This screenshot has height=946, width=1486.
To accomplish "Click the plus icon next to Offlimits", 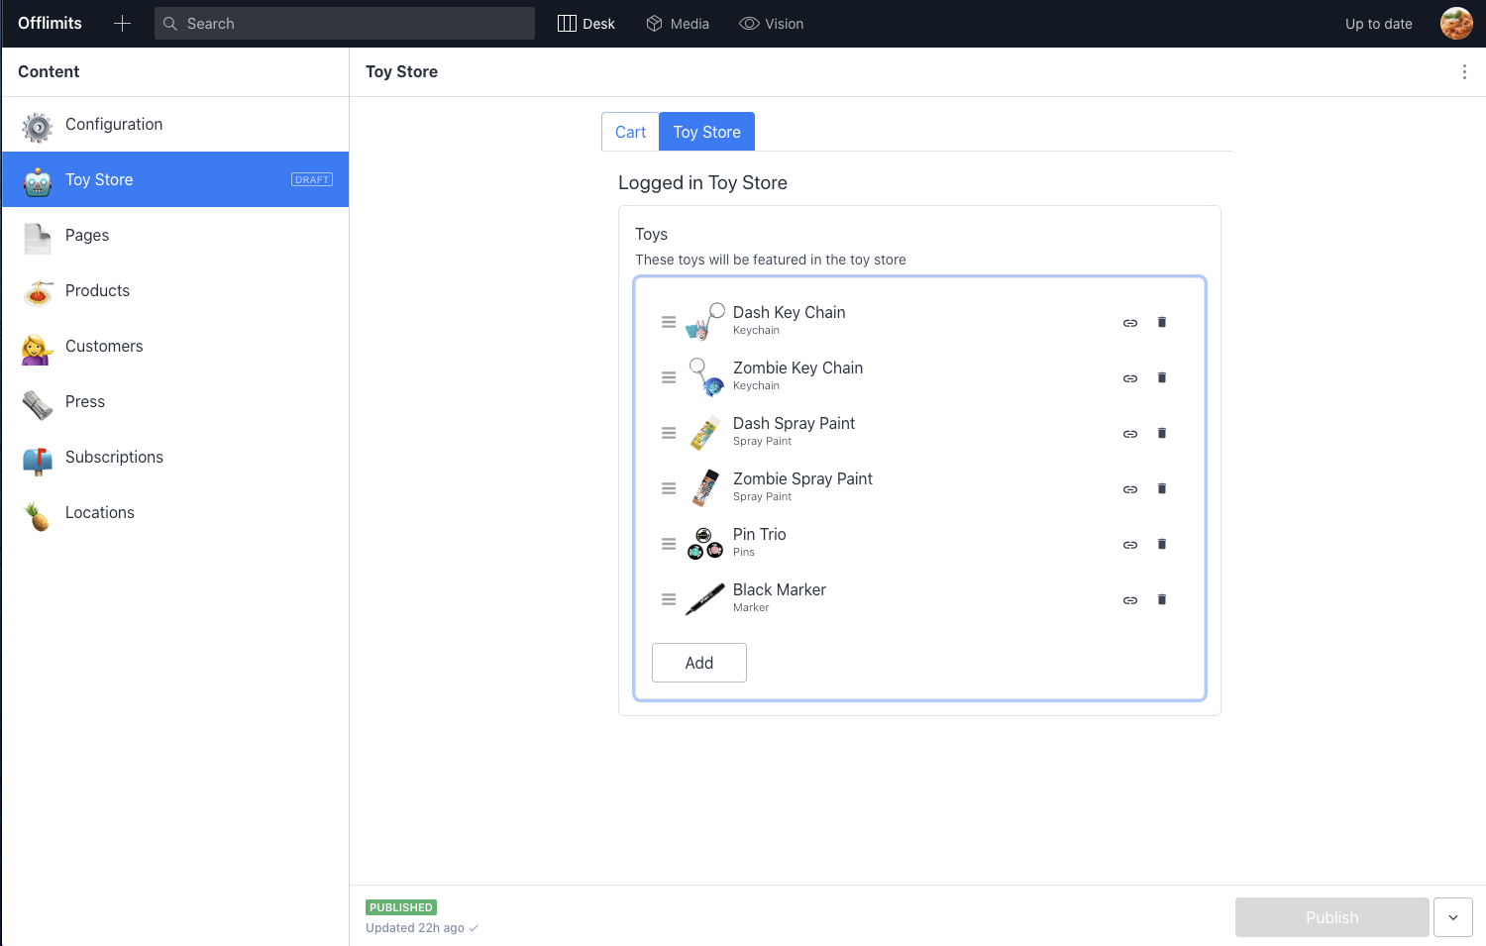I will 122,24.
